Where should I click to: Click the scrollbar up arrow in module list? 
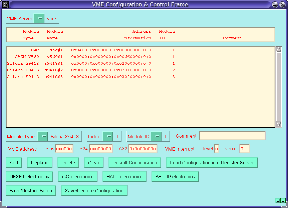click(279, 49)
